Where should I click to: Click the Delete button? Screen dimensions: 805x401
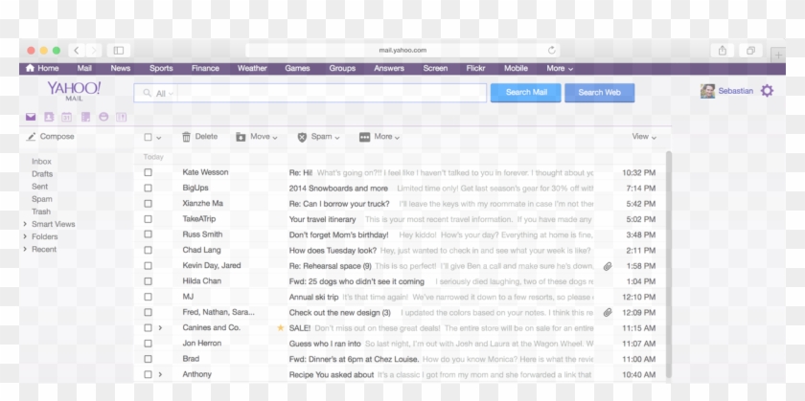click(199, 137)
